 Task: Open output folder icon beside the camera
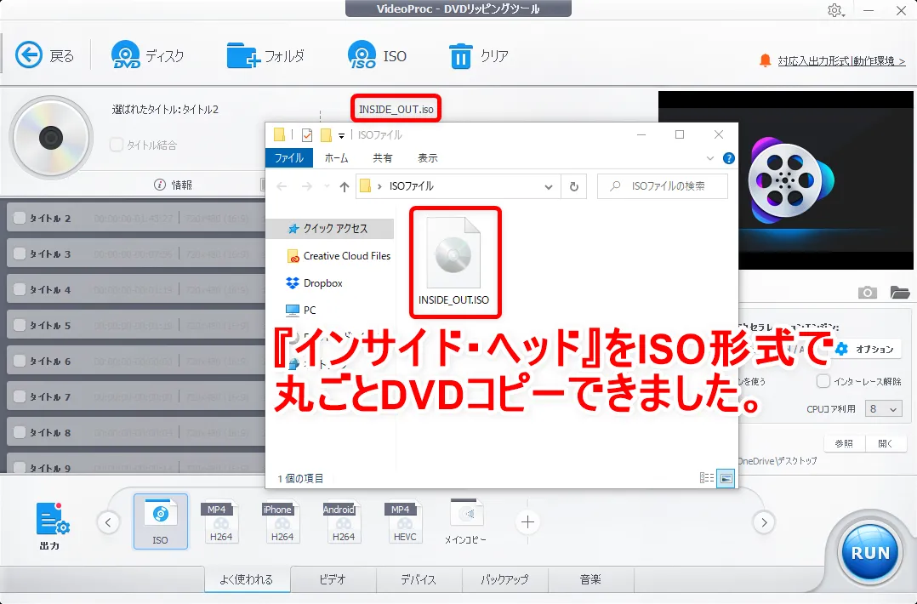899,293
